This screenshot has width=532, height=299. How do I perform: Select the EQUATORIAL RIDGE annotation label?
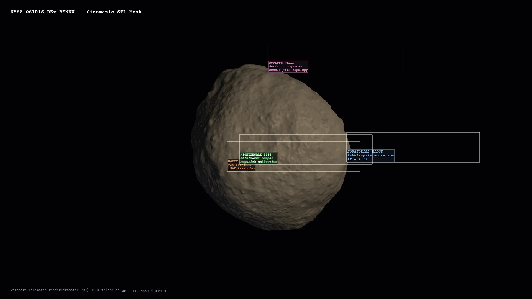365,151
